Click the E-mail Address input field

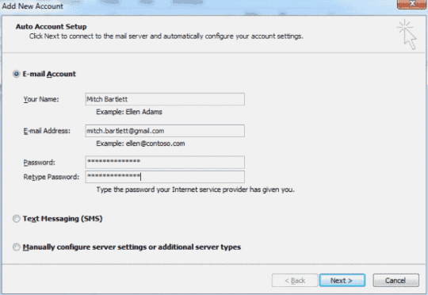tap(165, 131)
